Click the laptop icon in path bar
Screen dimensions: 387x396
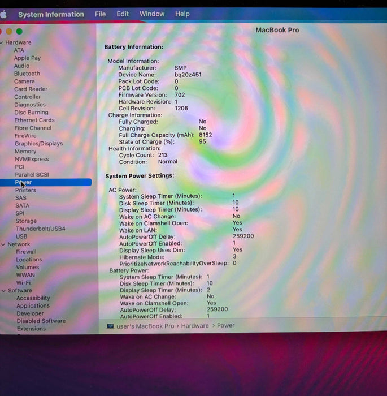point(110,326)
